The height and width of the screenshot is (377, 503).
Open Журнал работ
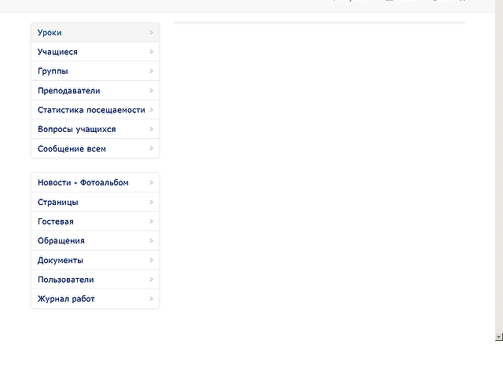[66, 299]
